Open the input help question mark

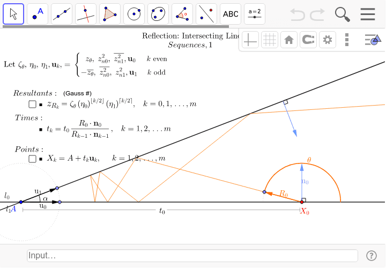click(371, 256)
